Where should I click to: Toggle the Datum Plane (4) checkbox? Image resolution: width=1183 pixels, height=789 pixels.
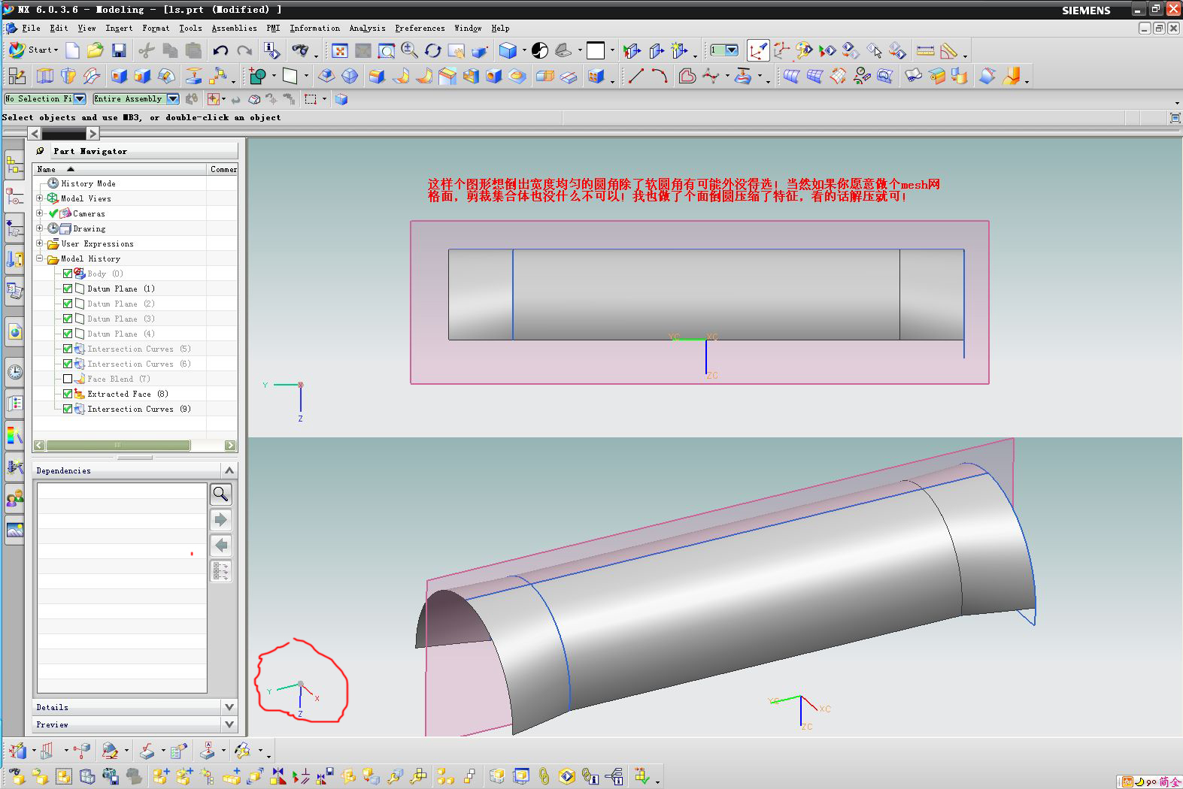tap(68, 334)
